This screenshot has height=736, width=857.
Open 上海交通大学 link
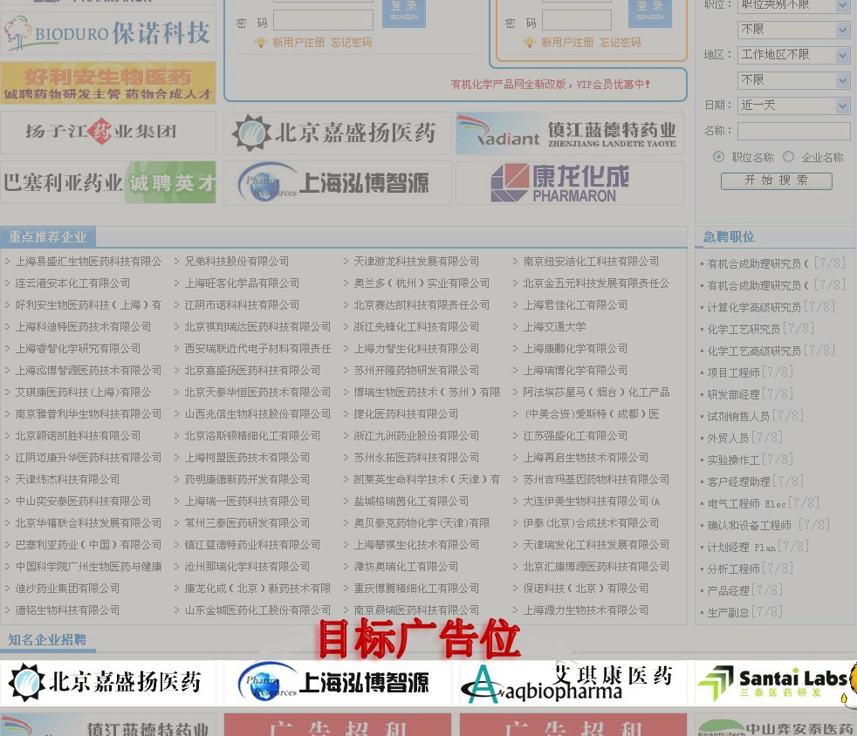555,327
